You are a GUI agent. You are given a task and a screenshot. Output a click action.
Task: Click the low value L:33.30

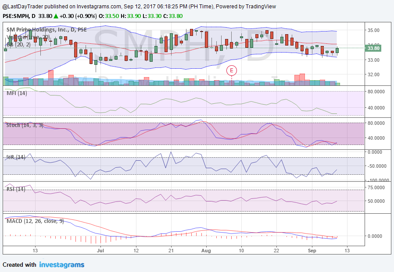click(152, 16)
